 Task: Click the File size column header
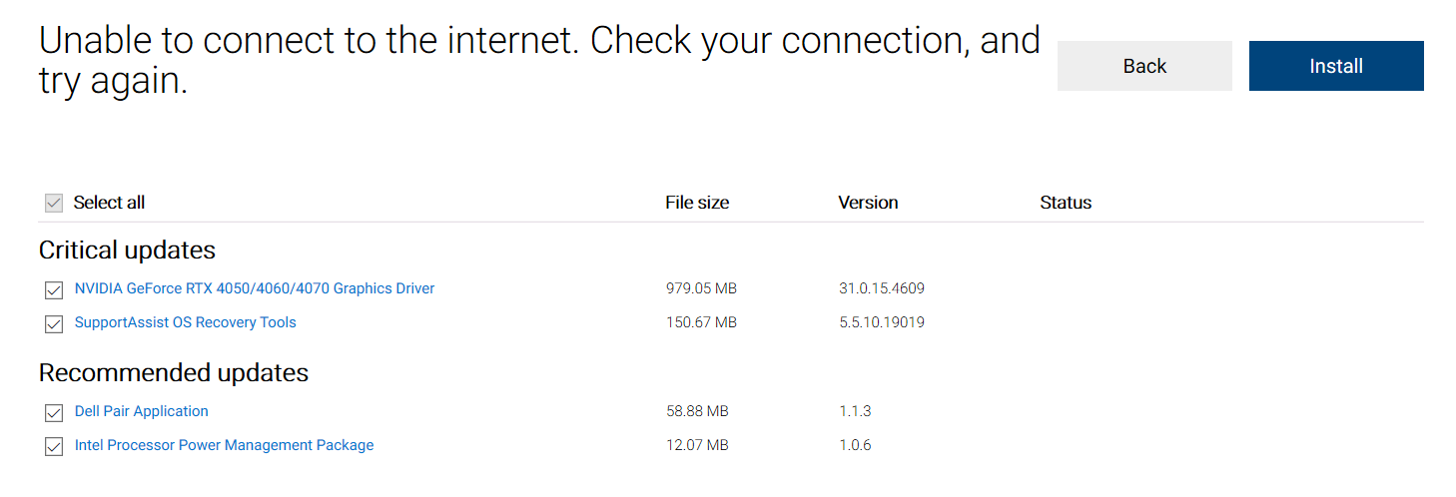click(x=697, y=203)
